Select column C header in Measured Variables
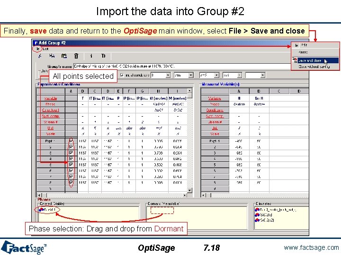Viewport: 341px width, 255px height. 279,91
